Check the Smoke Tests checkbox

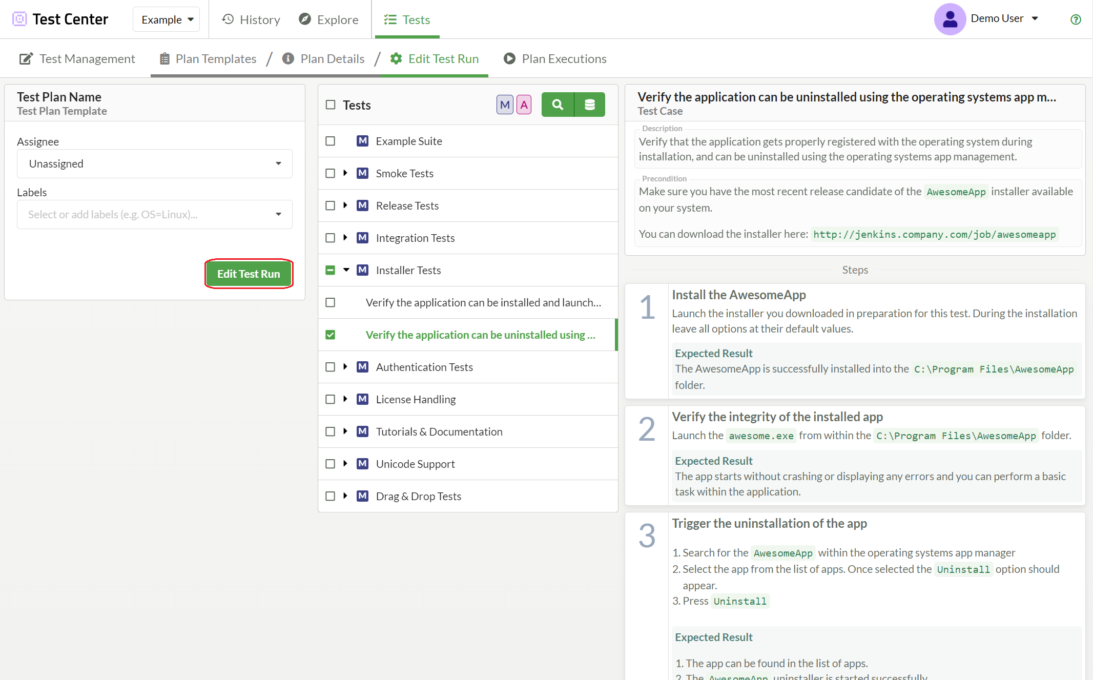coord(331,173)
